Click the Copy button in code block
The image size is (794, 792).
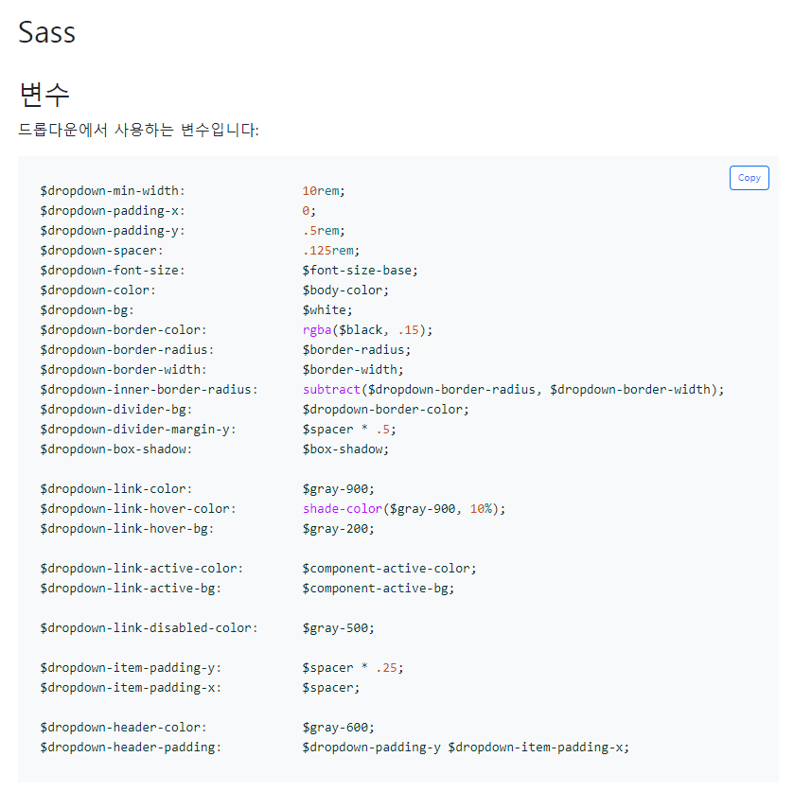pos(749,178)
